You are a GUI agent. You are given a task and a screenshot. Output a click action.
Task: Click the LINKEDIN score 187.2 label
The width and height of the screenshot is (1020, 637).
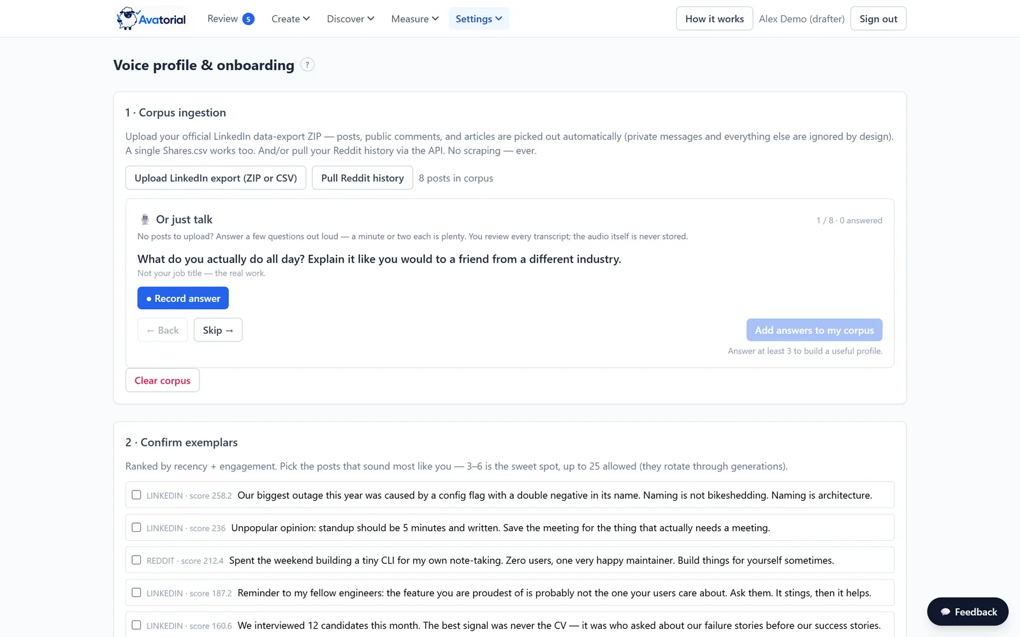point(189,593)
